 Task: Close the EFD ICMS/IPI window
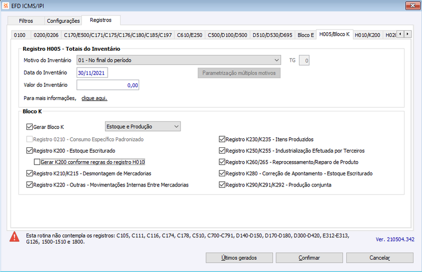click(x=413, y=5)
